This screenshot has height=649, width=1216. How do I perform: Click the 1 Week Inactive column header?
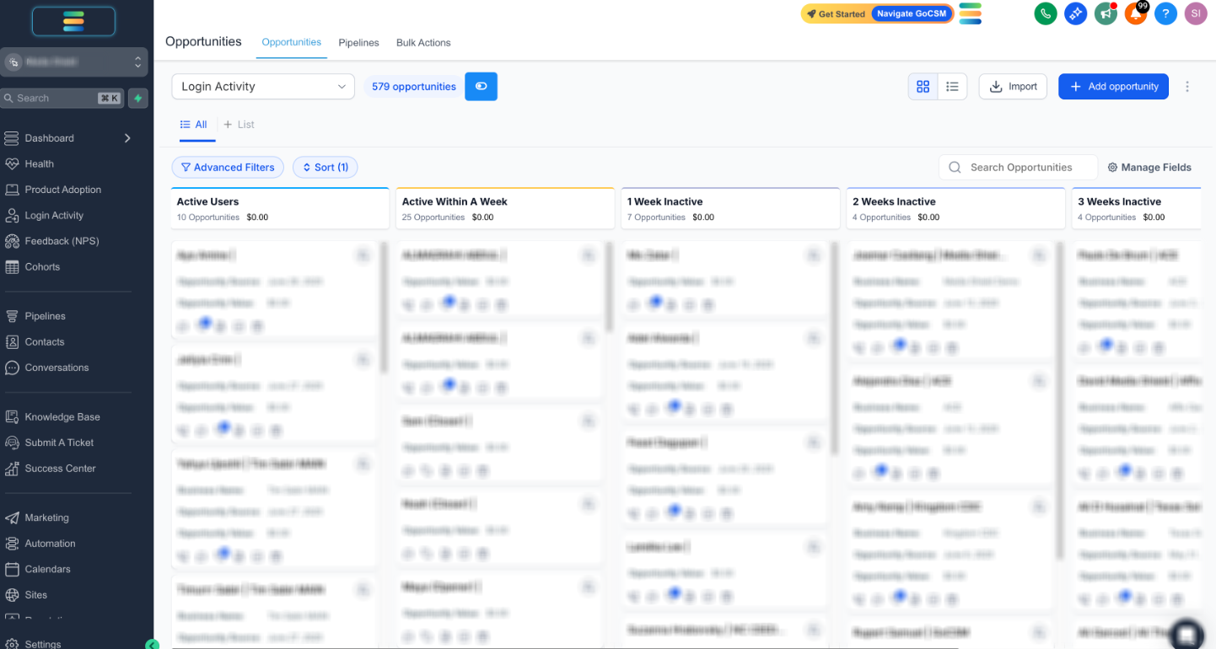pos(730,208)
